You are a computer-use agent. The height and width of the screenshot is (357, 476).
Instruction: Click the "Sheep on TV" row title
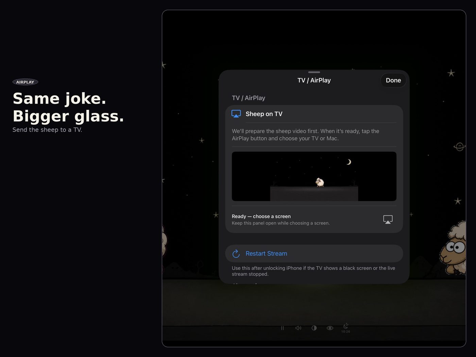264,114
